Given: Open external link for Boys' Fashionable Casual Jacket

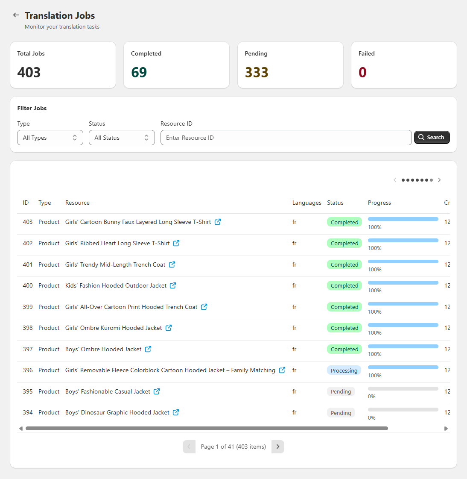Looking at the screenshot, I should coord(157,391).
